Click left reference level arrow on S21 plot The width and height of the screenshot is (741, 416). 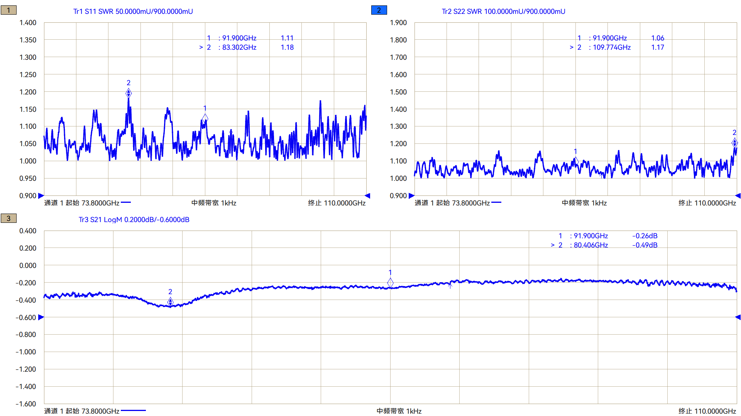coord(41,317)
